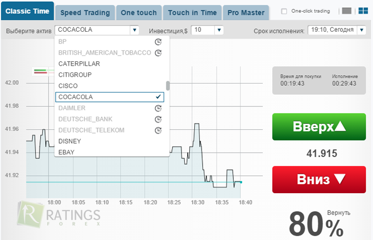This screenshot has height=240, width=373.
Task: Click the 41.96 price axis label
Action: [12, 129]
